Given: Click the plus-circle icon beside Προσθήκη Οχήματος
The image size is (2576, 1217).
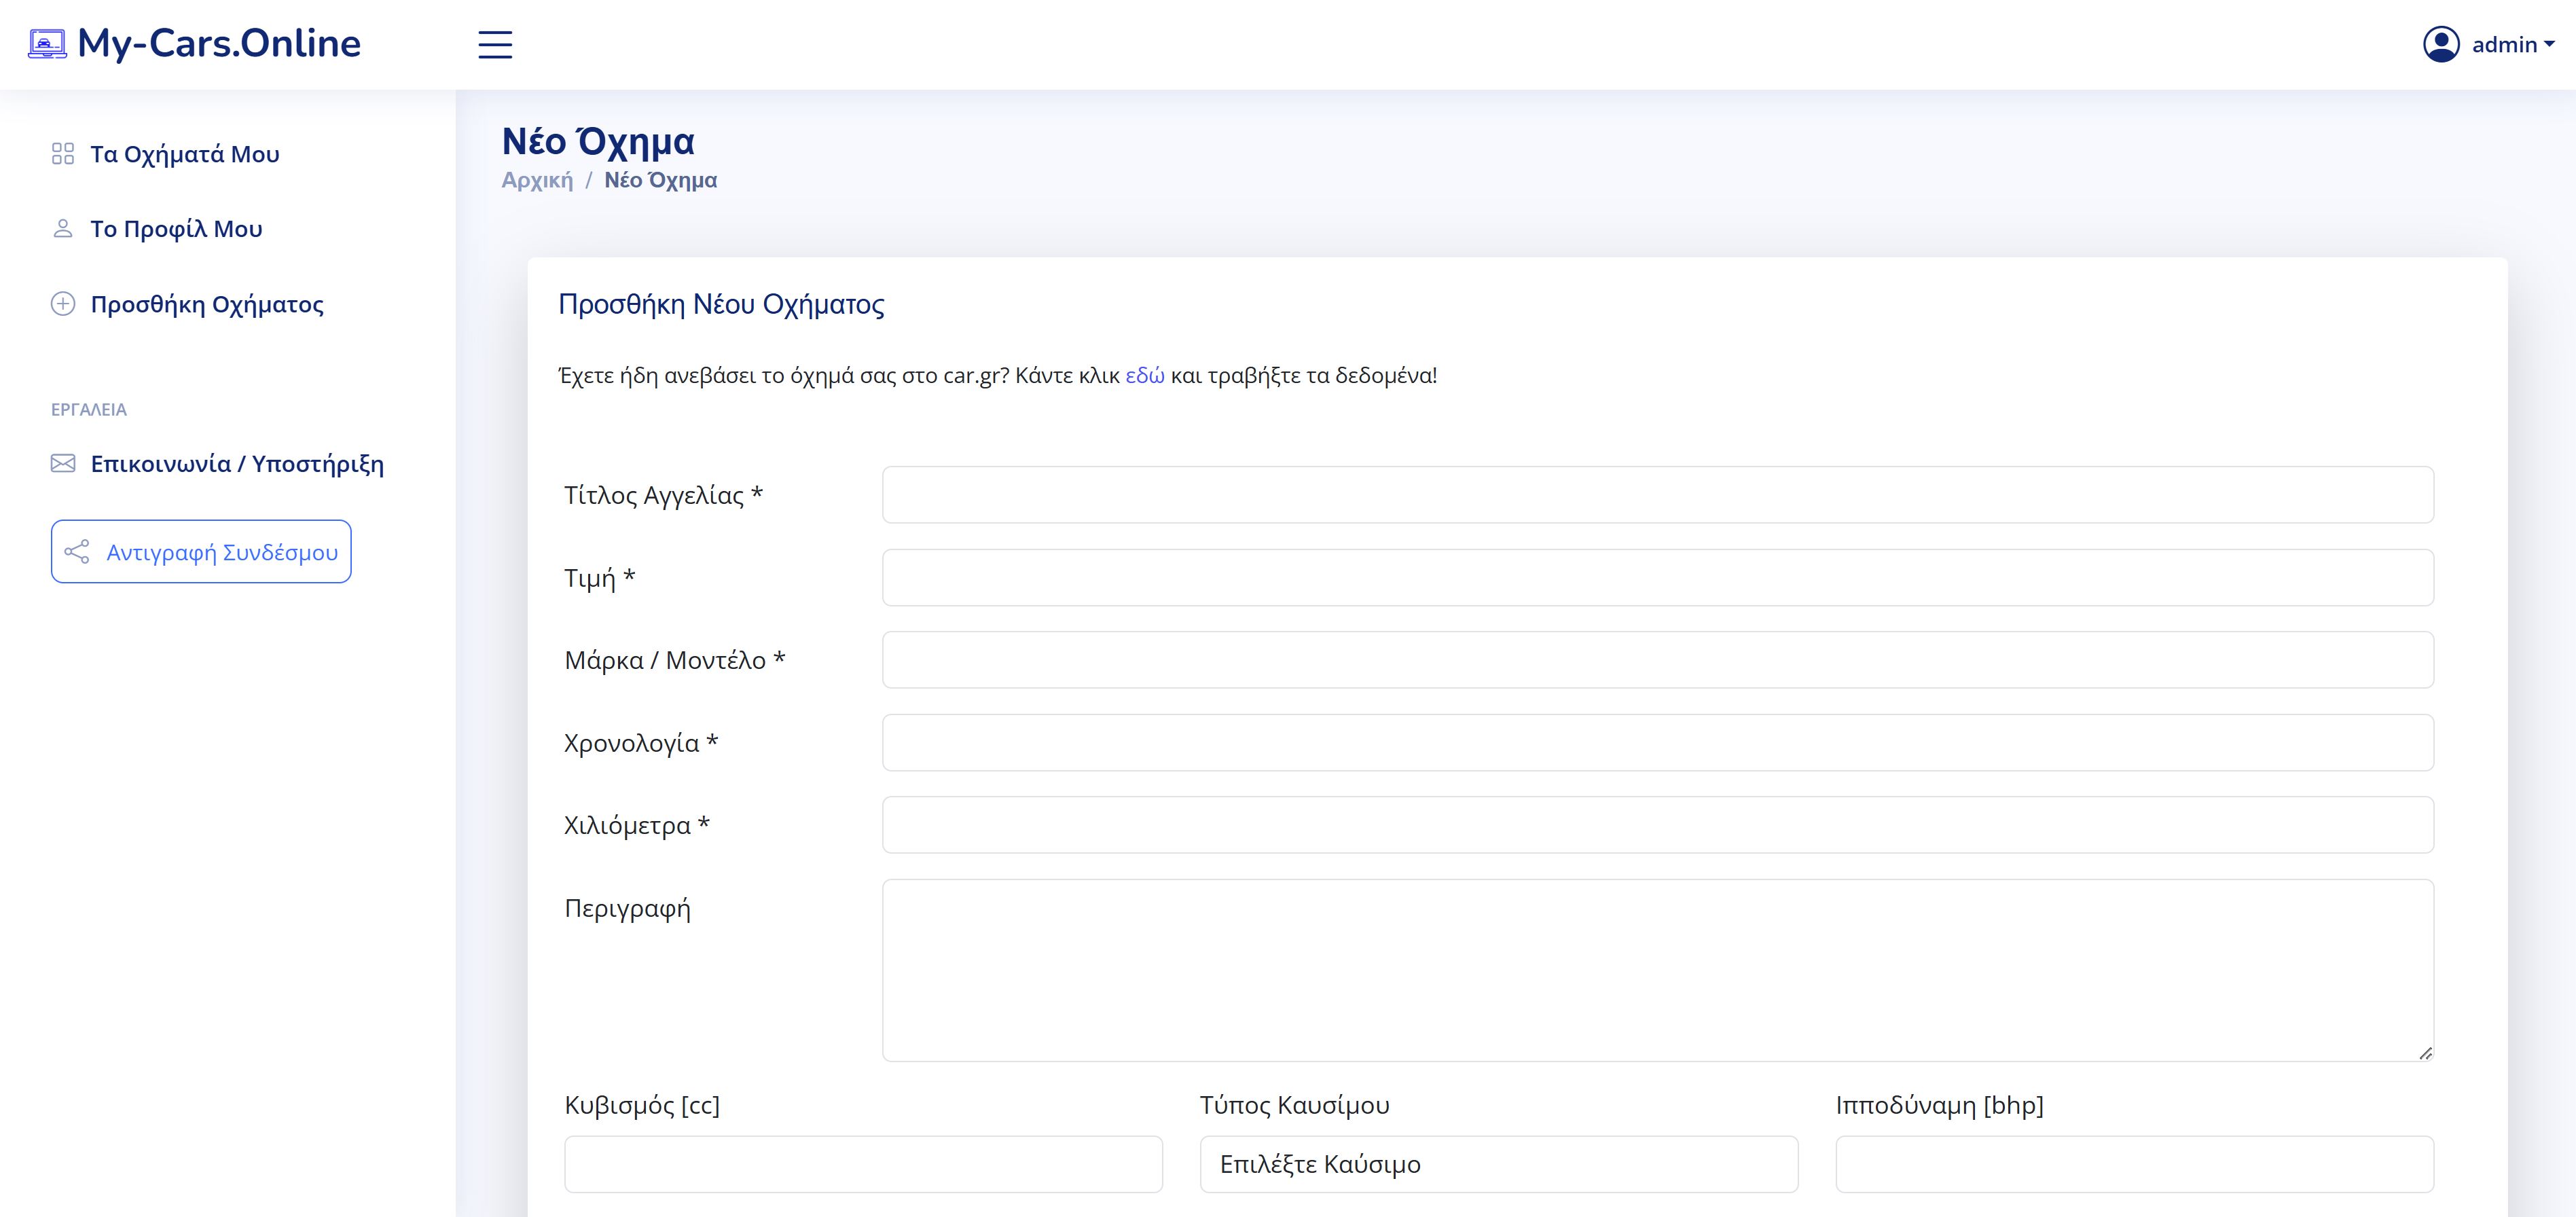Looking at the screenshot, I should tap(63, 304).
